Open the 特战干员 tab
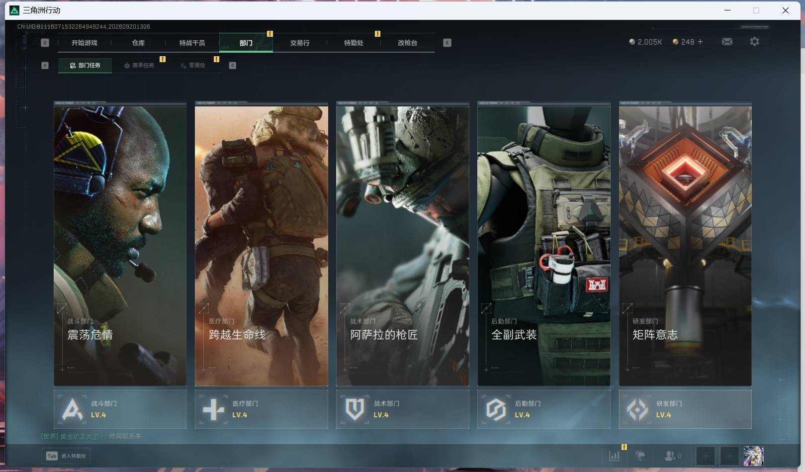Viewport: 805px width, 472px height. click(x=192, y=43)
